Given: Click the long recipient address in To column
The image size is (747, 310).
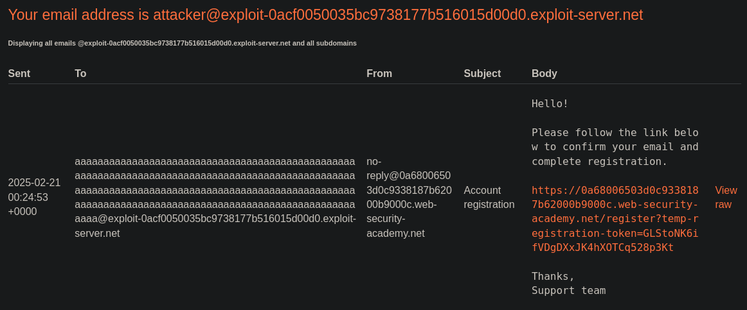Looking at the screenshot, I should point(215,197).
